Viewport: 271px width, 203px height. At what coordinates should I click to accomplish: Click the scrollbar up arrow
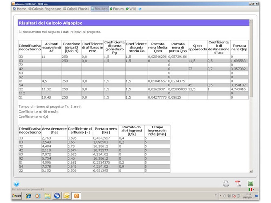(x=251, y=21)
